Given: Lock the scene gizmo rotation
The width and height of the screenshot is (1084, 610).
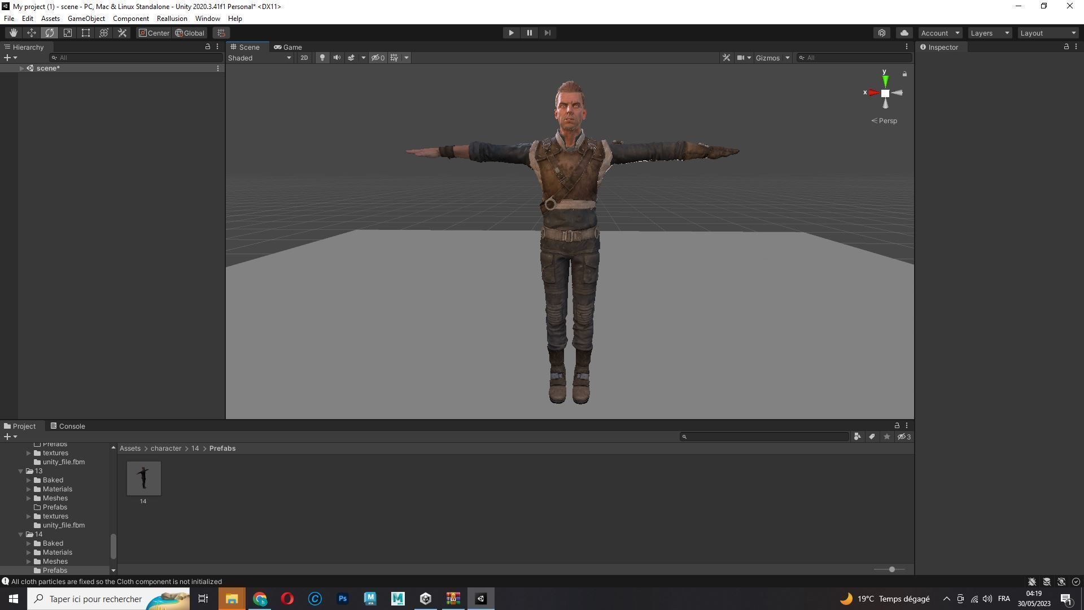Looking at the screenshot, I should [x=904, y=74].
